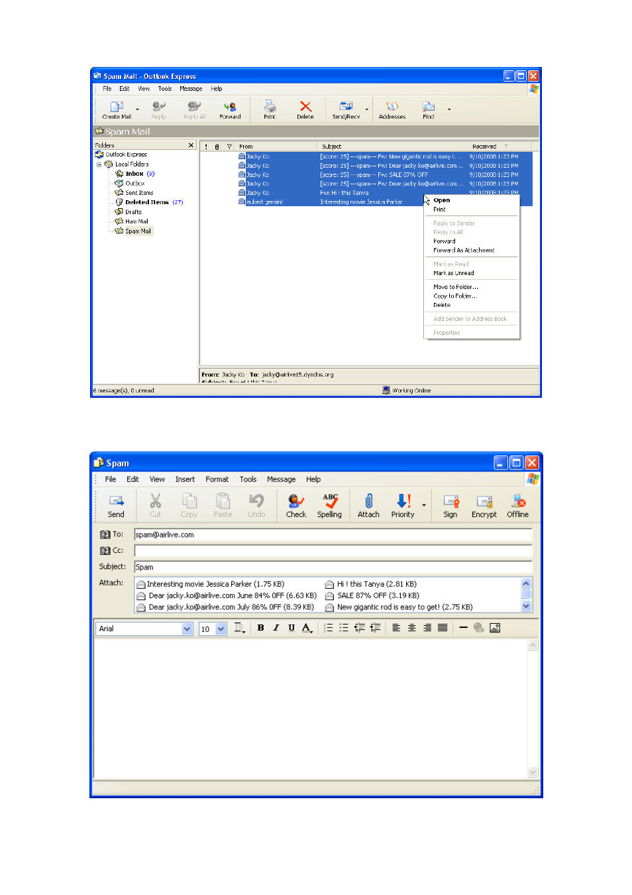632x895 pixels.
Task: Click the To field with spam@airlive.com
Action: point(333,535)
